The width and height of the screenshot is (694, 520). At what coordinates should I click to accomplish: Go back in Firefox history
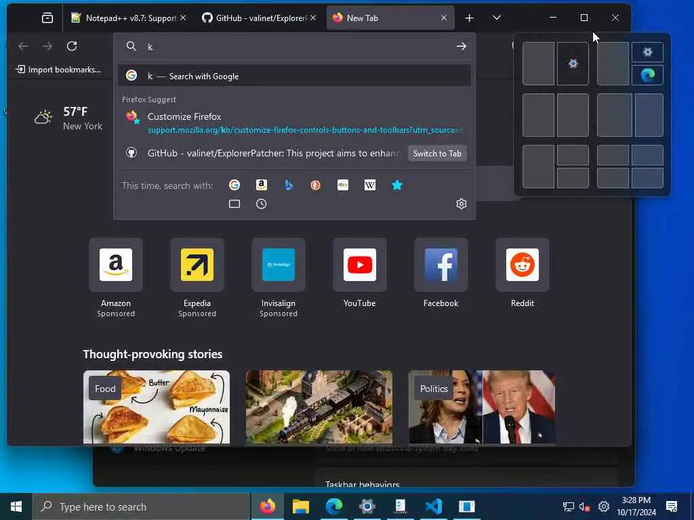pyautogui.click(x=24, y=46)
